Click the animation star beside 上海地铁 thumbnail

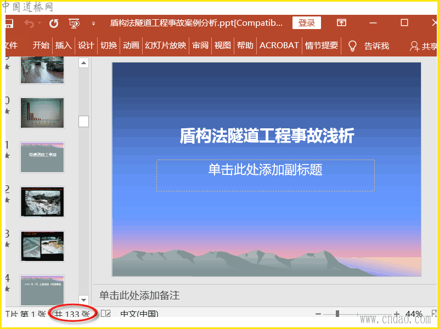tap(7, 289)
